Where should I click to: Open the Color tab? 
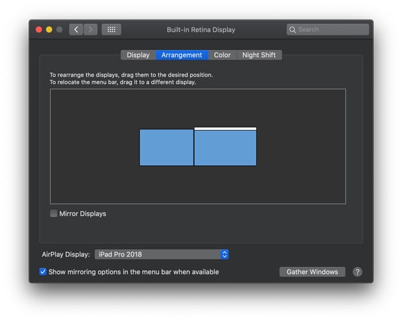point(222,55)
